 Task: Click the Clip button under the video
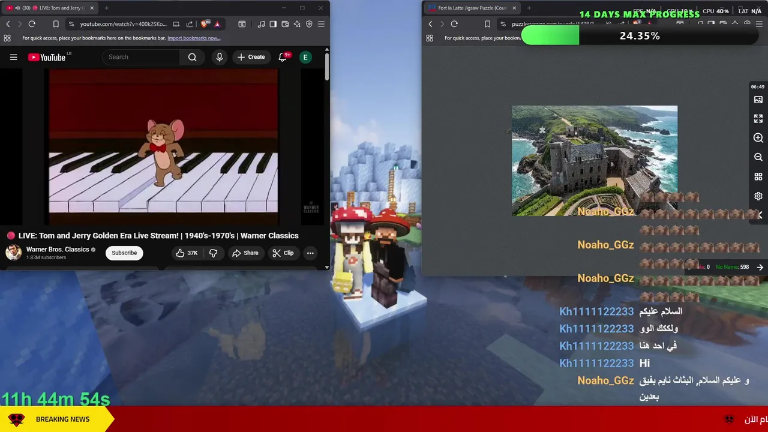[283, 253]
